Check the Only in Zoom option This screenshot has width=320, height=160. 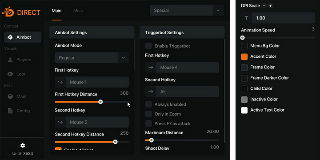148,114
